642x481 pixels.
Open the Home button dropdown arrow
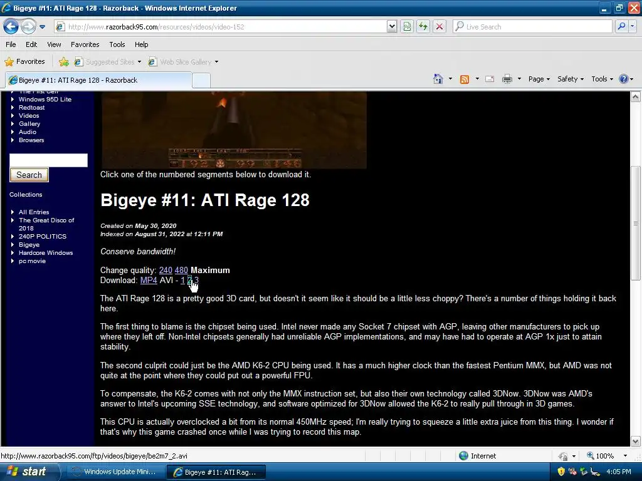450,79
